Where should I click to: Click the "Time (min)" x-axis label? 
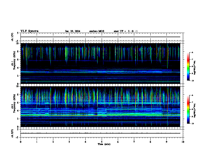(x=104, y=144)
